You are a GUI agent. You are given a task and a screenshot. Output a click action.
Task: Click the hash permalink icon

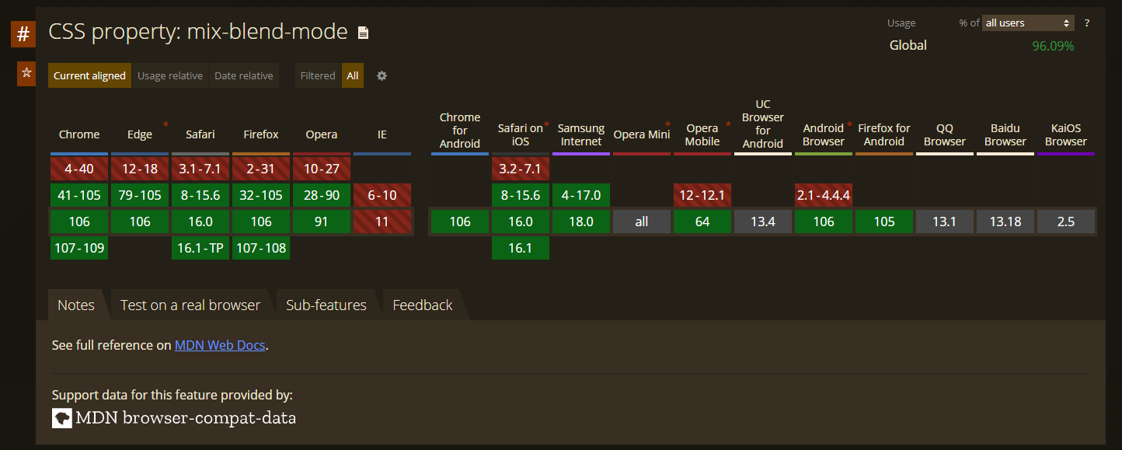coord(23,34)
